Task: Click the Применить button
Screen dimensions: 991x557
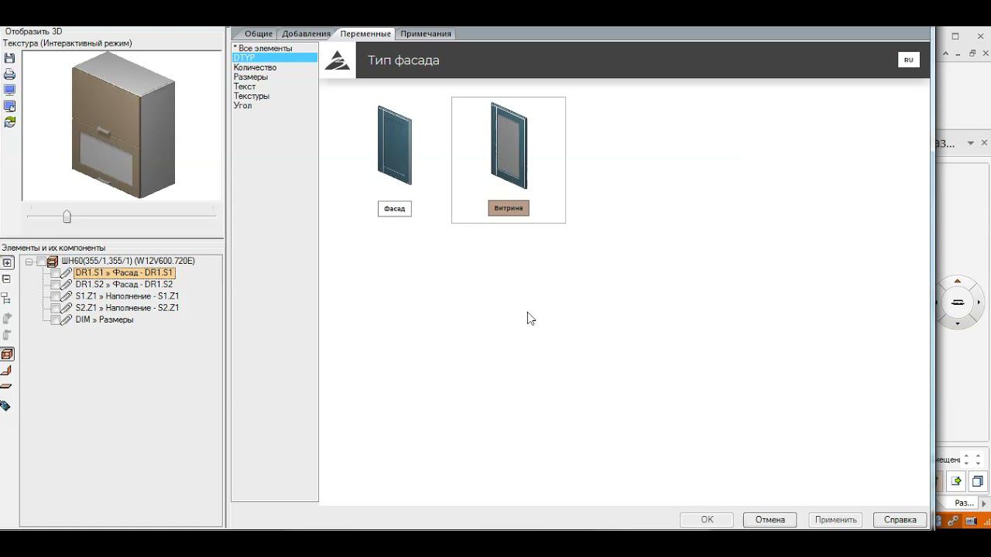Action: [x=835, y=520]
